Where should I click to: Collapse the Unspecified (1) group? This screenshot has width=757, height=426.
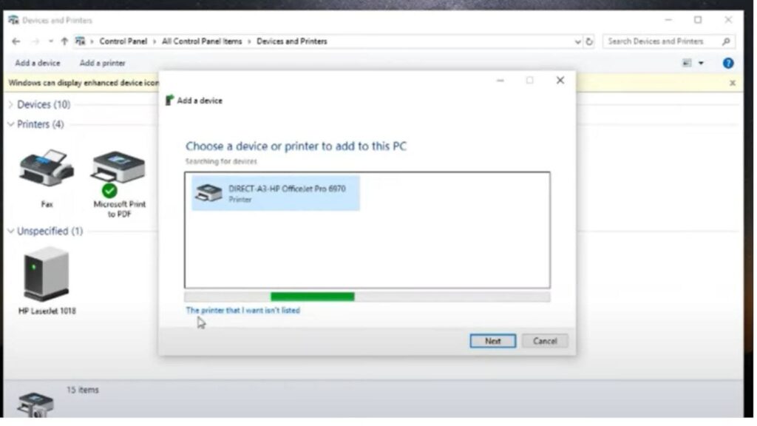coord(10,231)
